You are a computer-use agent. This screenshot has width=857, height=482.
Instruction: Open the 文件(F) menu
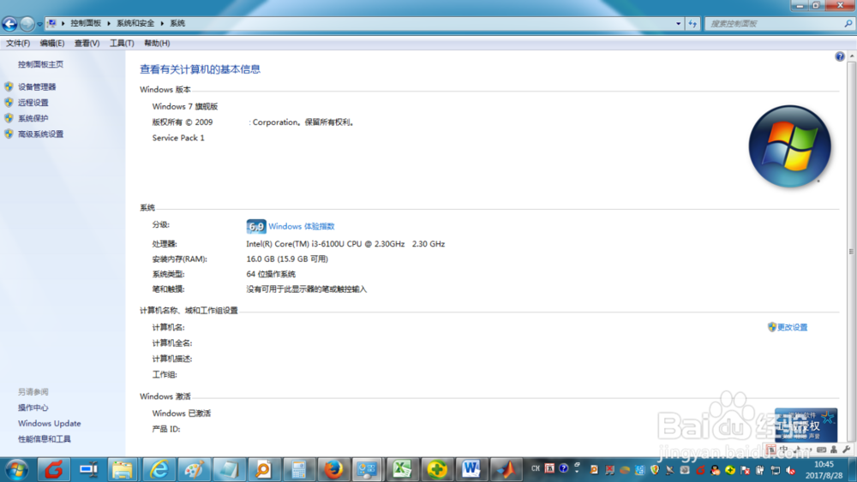pyautogui.click(x=18, y=43)
